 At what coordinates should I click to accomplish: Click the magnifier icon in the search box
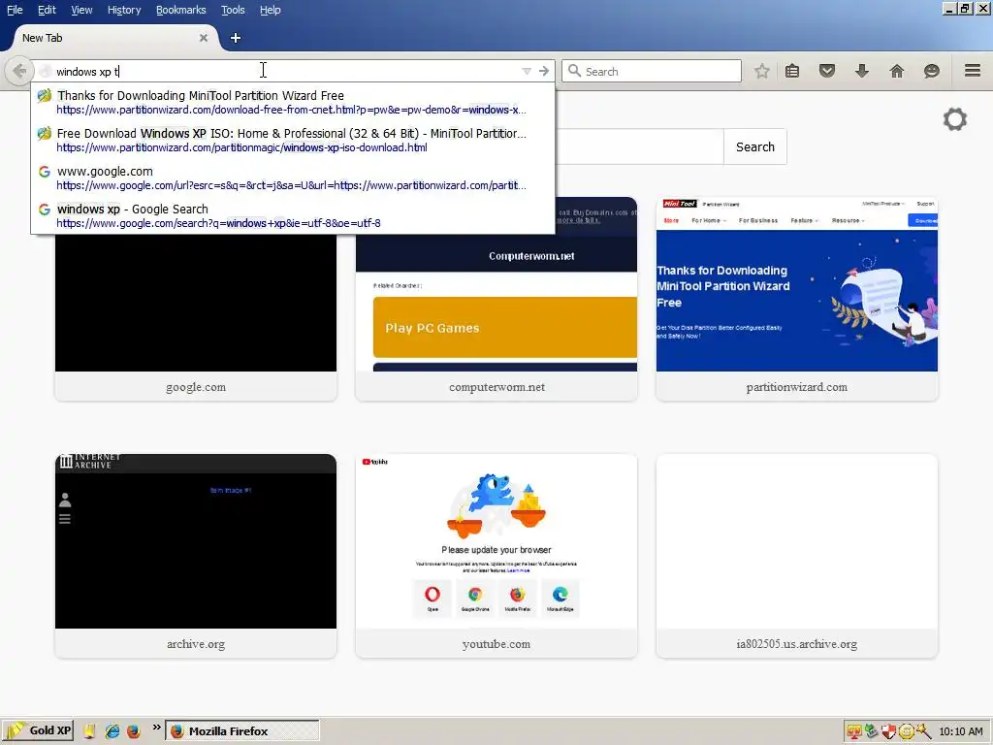click(574, 71)
